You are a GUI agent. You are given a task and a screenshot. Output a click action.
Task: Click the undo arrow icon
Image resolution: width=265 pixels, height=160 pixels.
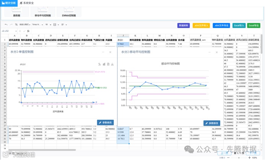coord(6,25)
